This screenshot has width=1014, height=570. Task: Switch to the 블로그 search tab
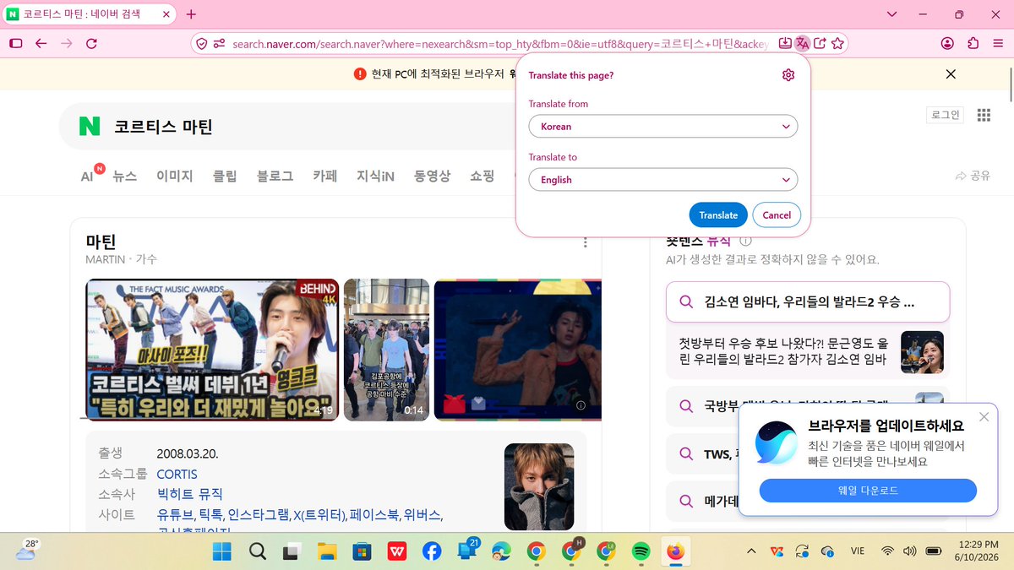pyautogui.click(x=275, y=176)
